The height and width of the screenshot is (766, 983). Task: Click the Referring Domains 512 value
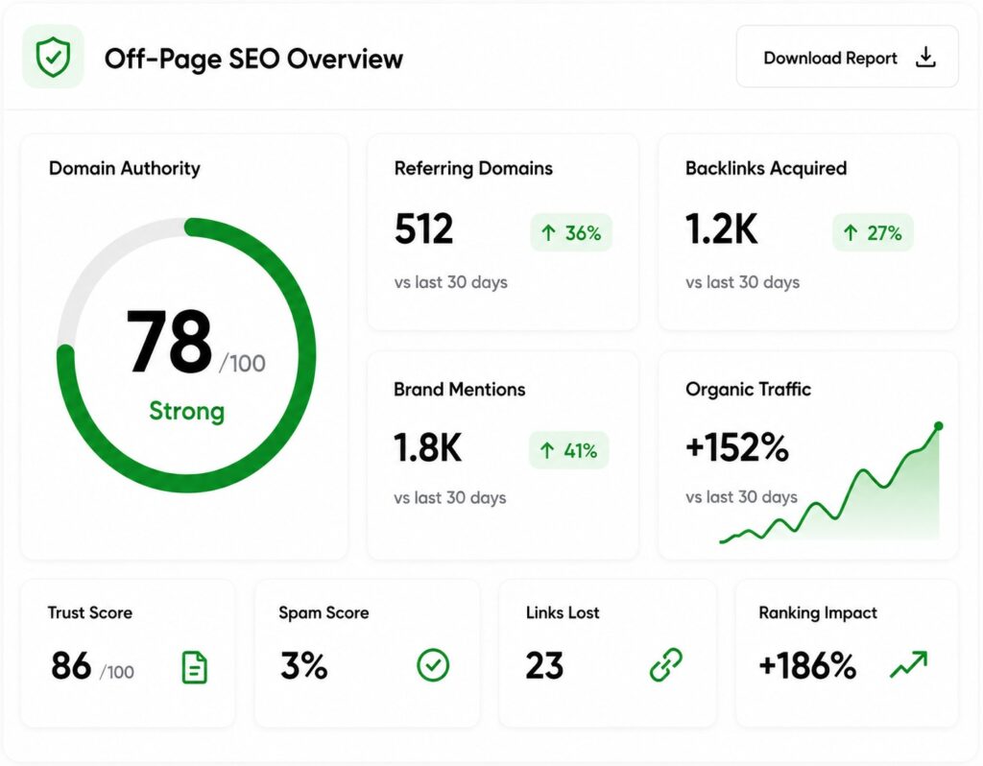[x=423, y=228]
